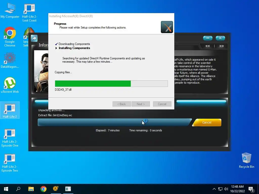Open Half-Life 2 Episode Two shortcut
The image size is (259, 194).
[10, 163]
